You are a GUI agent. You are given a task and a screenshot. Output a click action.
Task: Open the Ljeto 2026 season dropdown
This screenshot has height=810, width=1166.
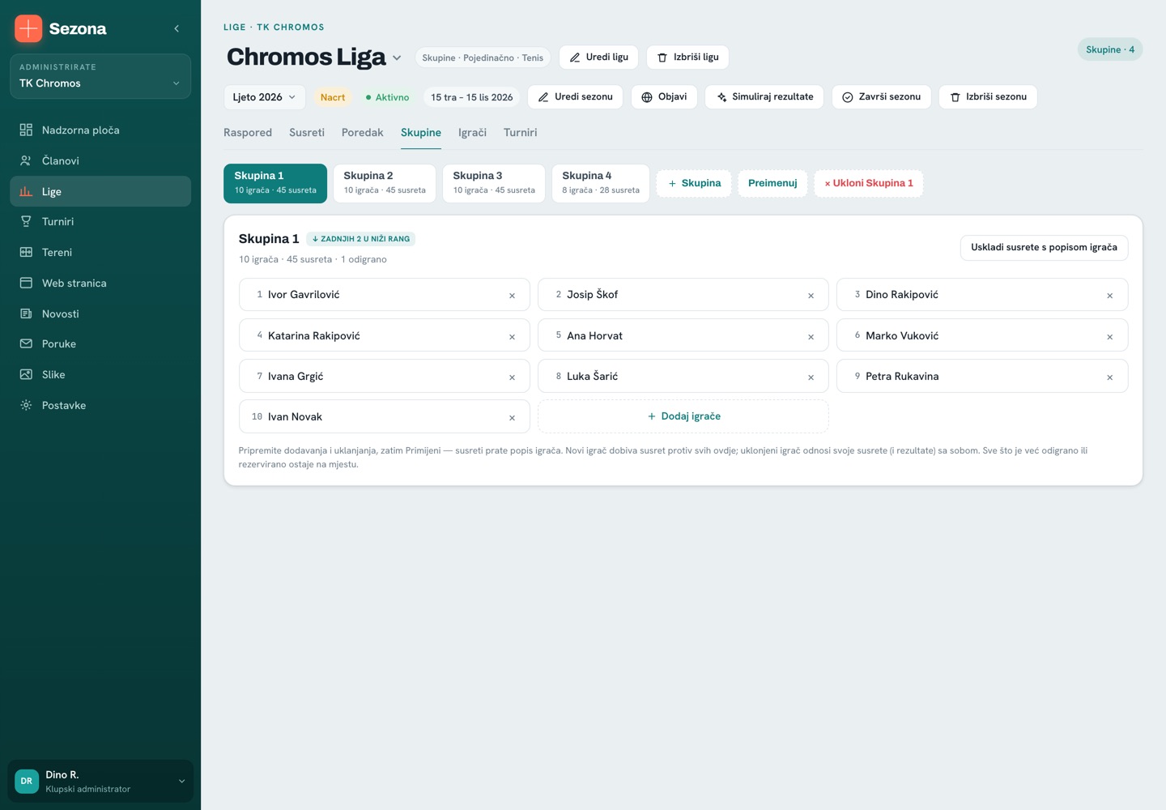pyautogui.click(x=265, y=97)
